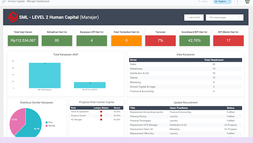Open the three-dot more options menu
The image size is (253, 143).
237,1
